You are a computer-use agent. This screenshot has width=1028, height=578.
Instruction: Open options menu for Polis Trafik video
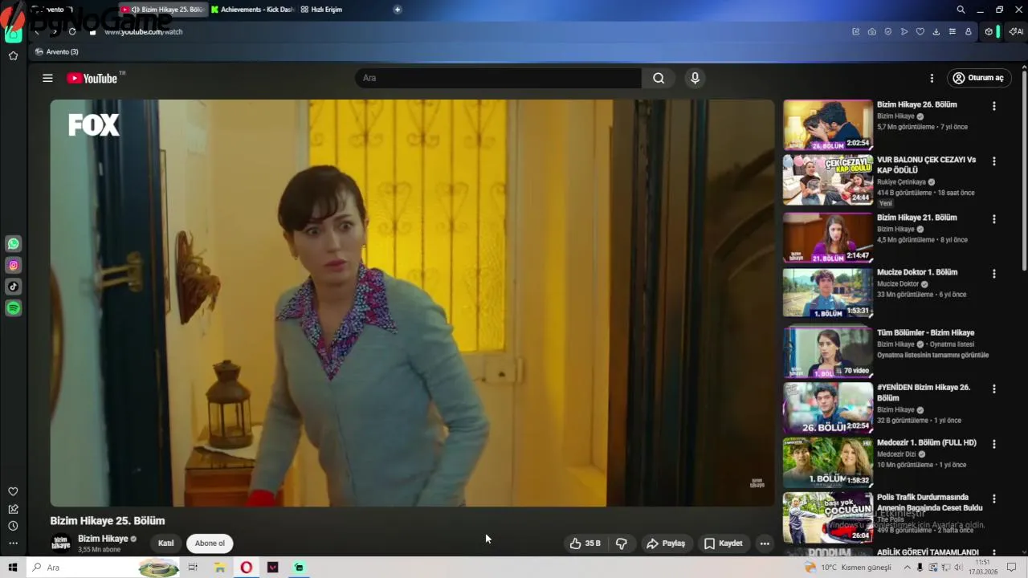pos(994,499)
